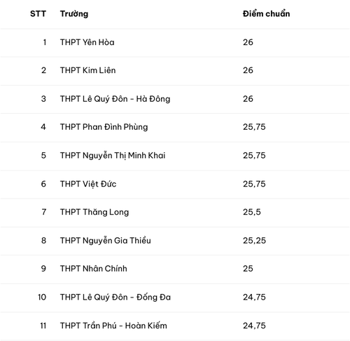Click THPT Thăng Long school name
The width and height of the screenshot is (350, 341).
94,212
